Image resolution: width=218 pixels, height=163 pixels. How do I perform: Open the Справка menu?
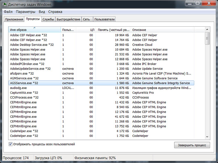[55, 12]
